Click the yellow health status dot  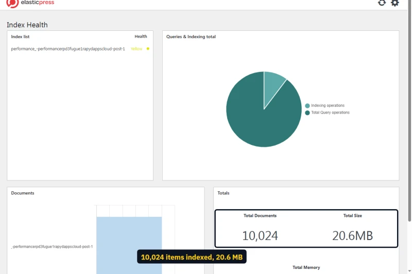click(148, 49)
